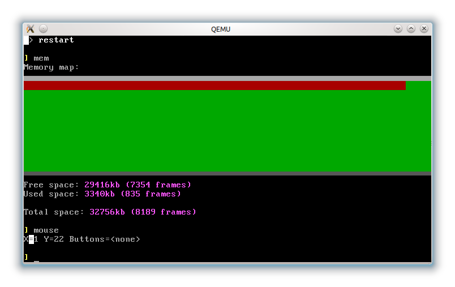Image resolution: width=455 pixels, height=287 pixels.
Task: Click the X11 application icon in title bar
Action: 31,29
